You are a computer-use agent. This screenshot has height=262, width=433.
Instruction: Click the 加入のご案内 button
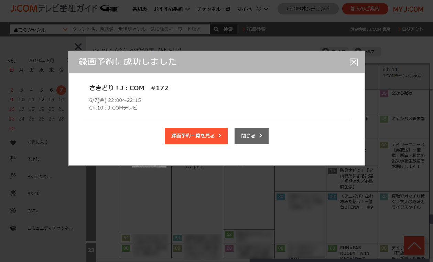coord(365,9)
